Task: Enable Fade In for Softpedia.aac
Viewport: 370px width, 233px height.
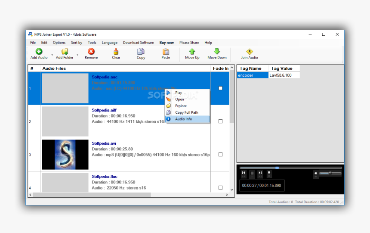Action: pyautogui.click(x=220, y=88)
